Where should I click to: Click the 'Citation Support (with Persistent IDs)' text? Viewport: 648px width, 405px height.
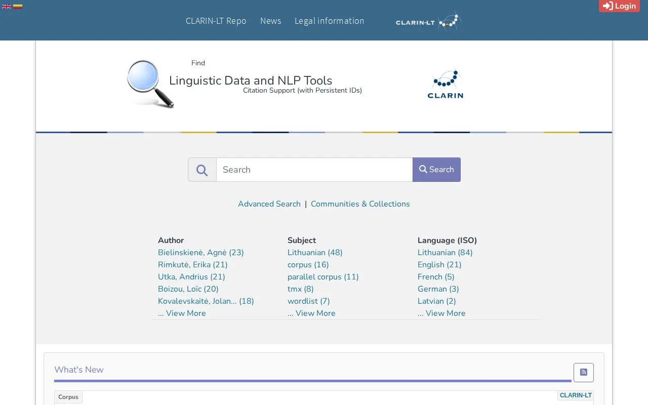302,91
